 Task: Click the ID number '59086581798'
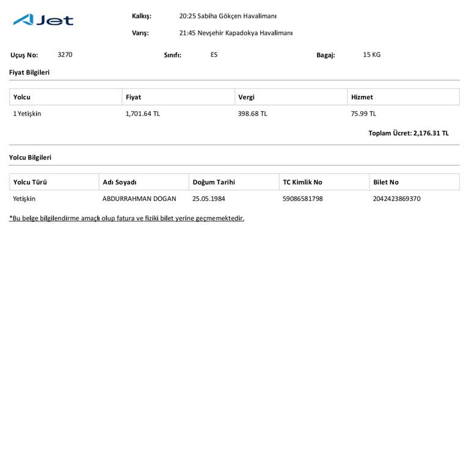303,198
